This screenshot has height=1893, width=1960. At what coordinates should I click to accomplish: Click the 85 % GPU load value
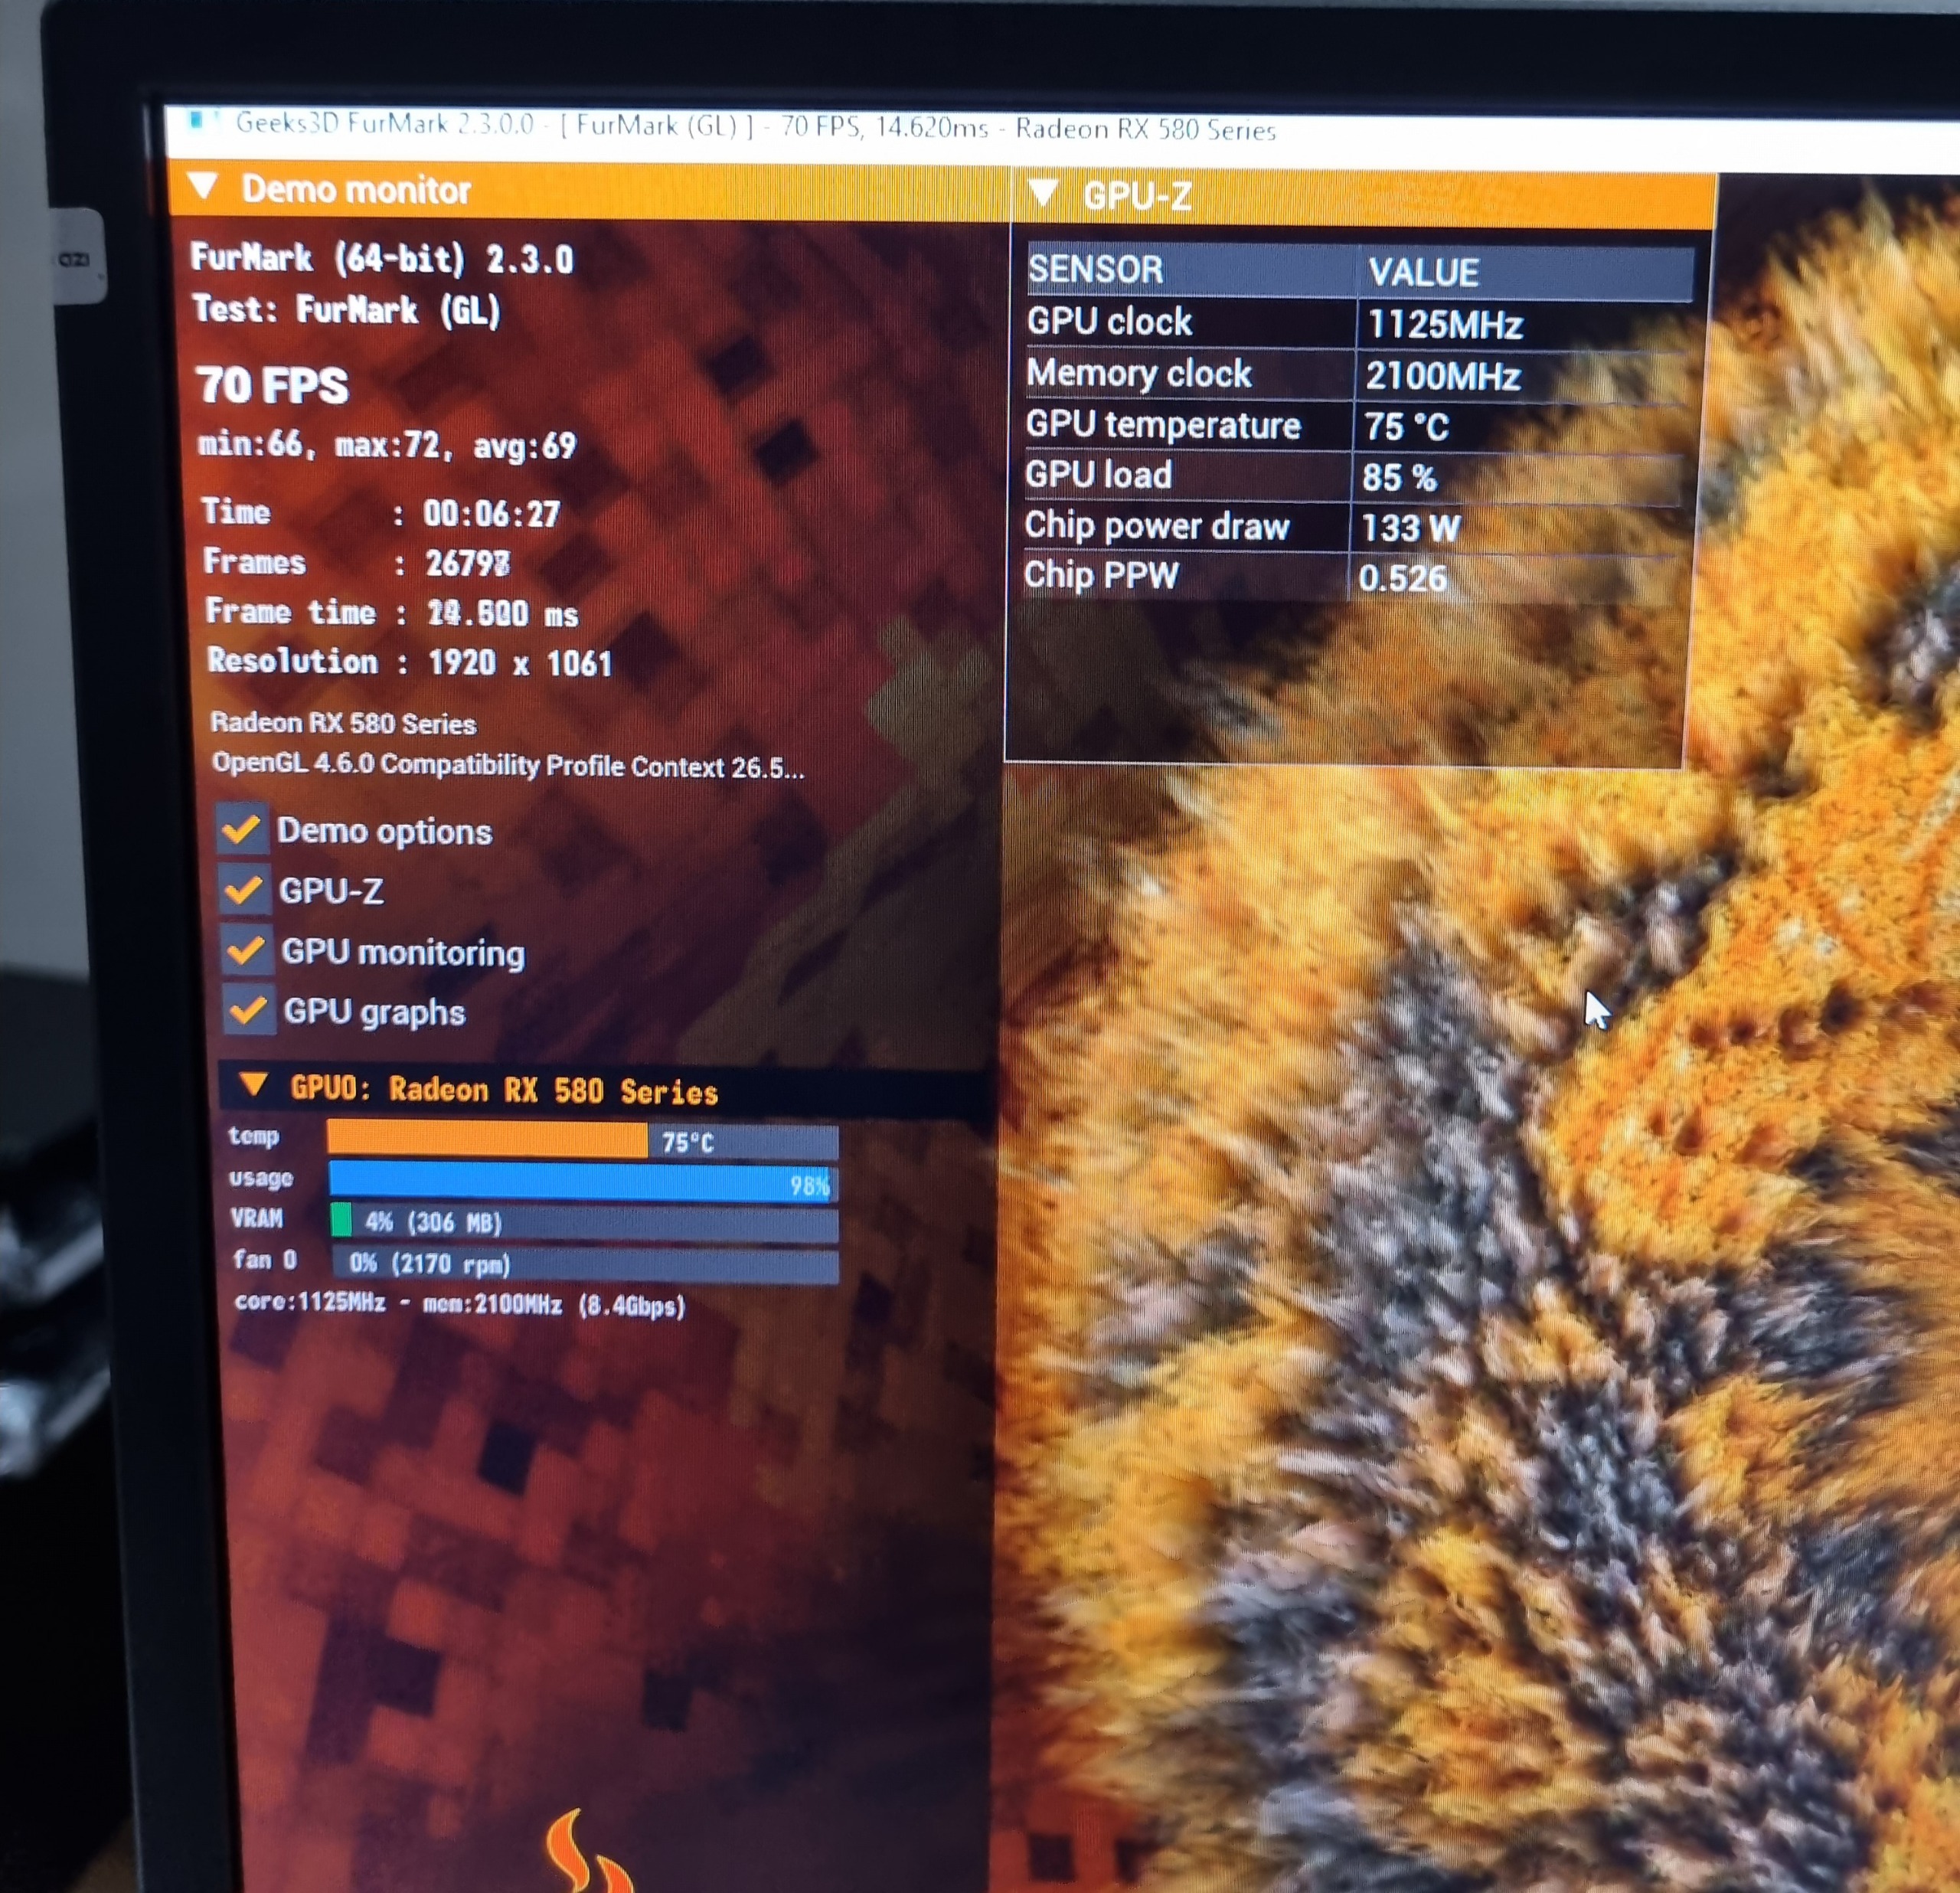pos(1399,478)
